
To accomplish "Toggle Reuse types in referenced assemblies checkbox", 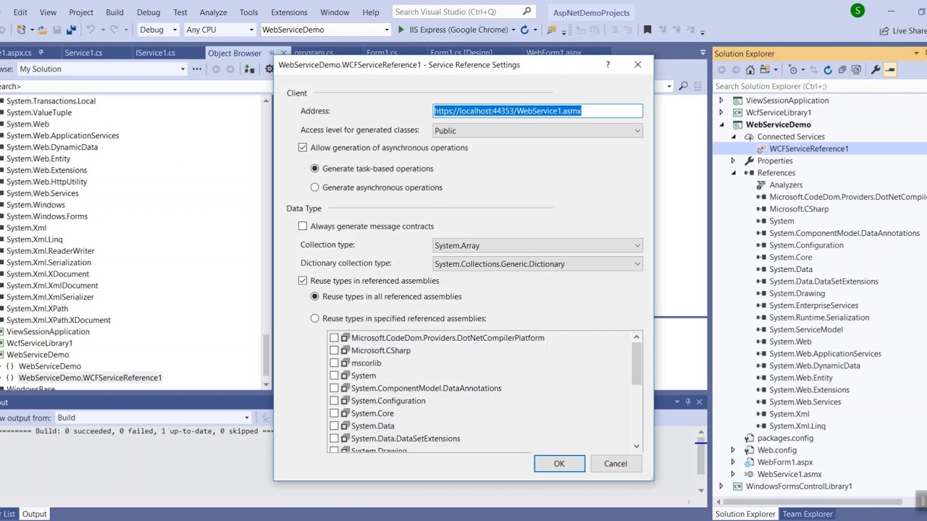I will point(303,281).
